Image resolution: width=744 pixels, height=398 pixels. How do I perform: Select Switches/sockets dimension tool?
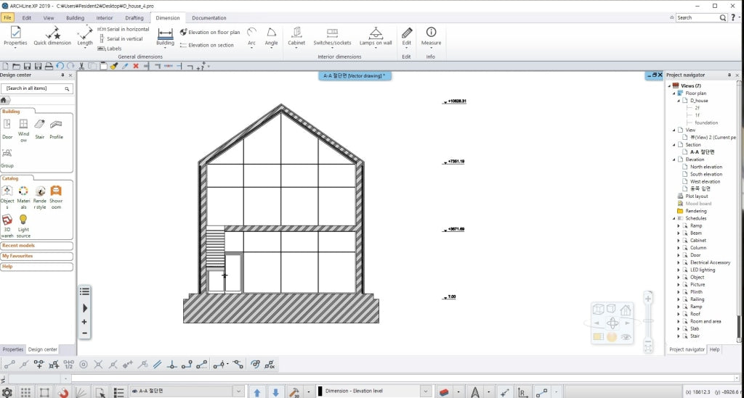coord(332,36)
